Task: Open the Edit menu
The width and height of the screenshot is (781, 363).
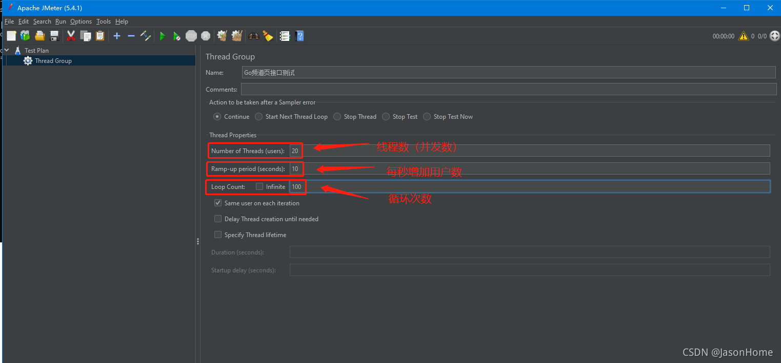Action: (x=24, y=22)
